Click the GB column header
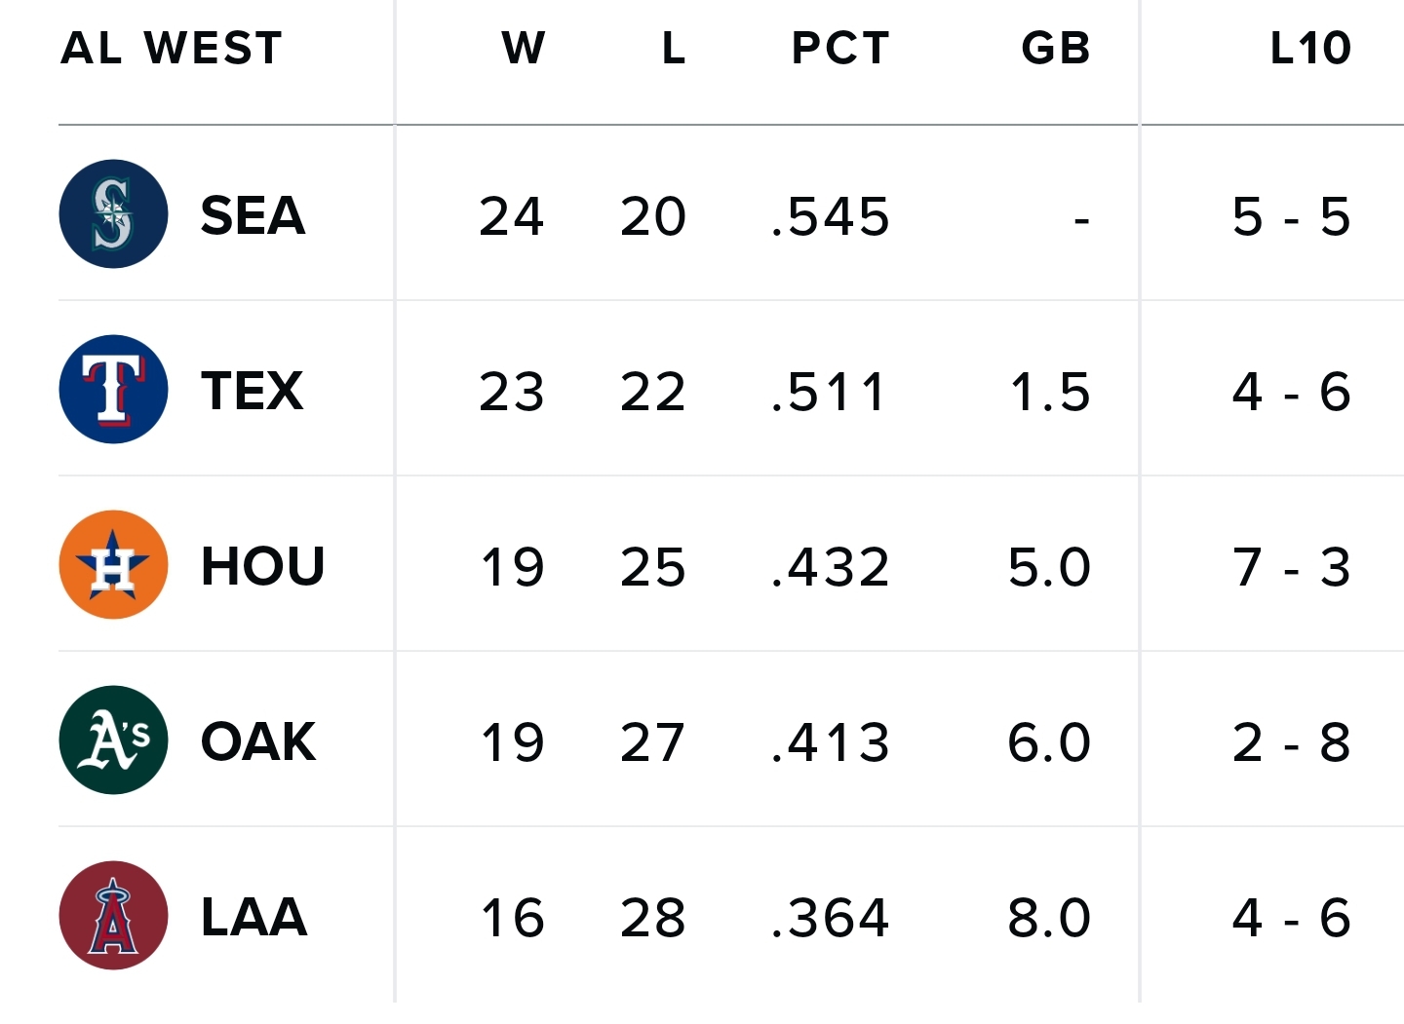 tap(1055, 48)
